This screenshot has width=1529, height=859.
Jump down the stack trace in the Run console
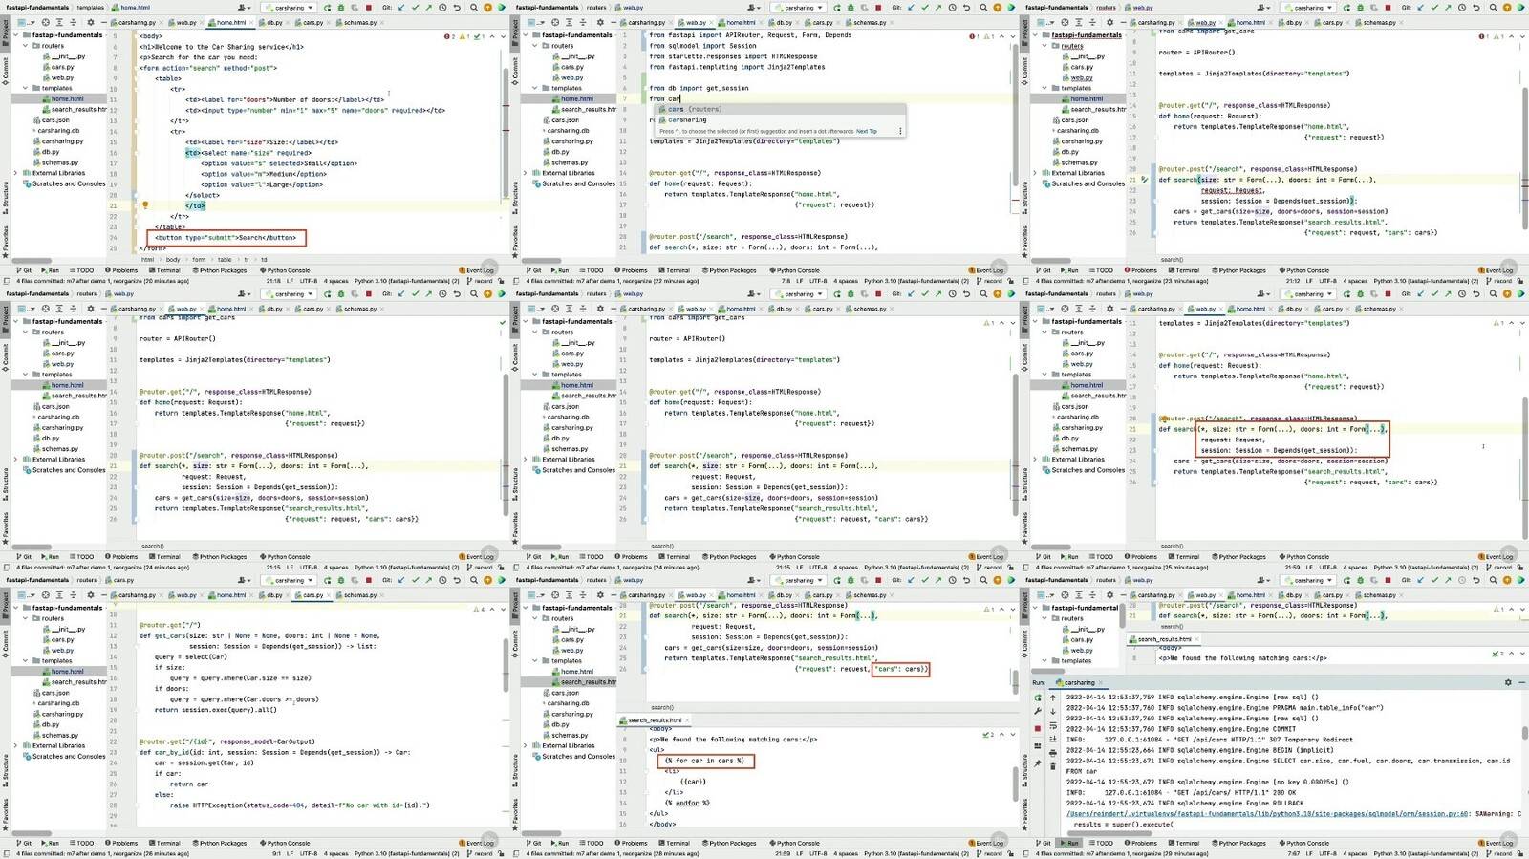point(1053,712)
